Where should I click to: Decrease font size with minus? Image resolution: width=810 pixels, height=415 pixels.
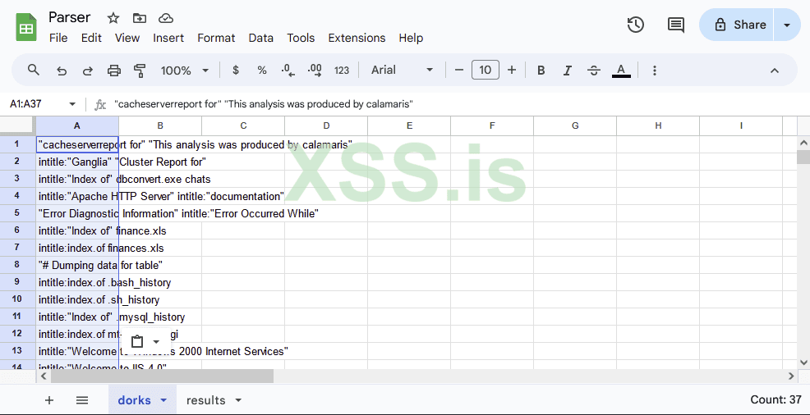[459, 70]
